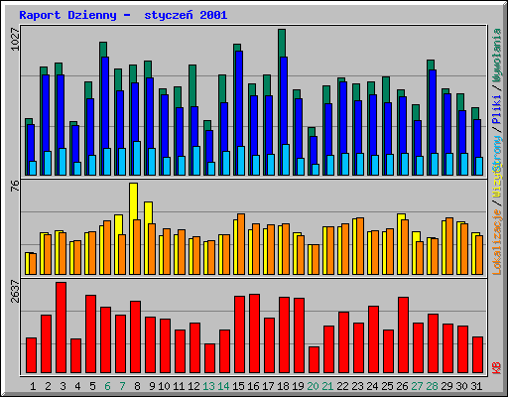Click the green day label 20
Screen dimensions: 508x397
click(313, 386)
